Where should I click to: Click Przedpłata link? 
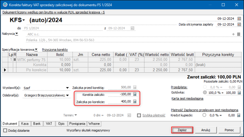(179, 87)
